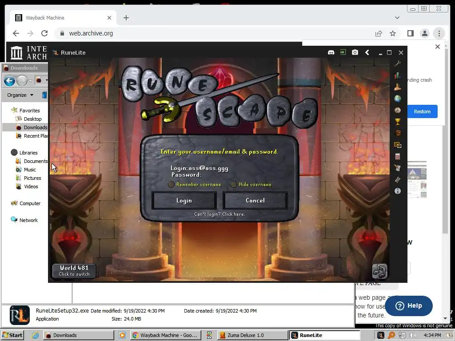This screenshot has height=341, width=455.
Task: Click volume speaker icon in system tray
Action: coord(412,335)
